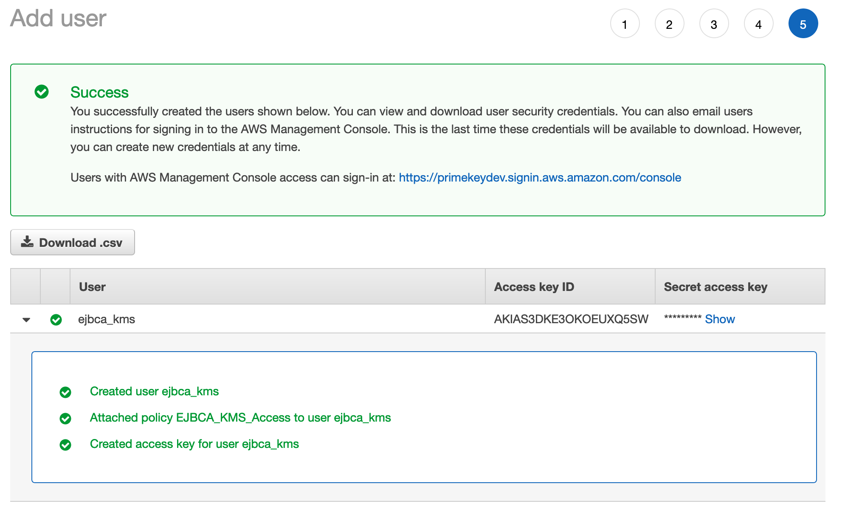The height and width of the screenshot is (520, 845).
Task: Click the Secret access key column header
Action: [715, 287]
